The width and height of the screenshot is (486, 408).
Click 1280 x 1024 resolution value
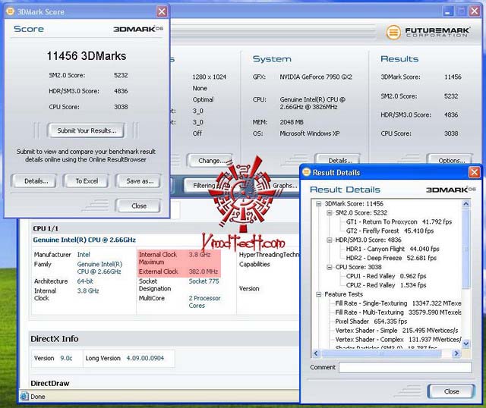[x=210, y=77]
